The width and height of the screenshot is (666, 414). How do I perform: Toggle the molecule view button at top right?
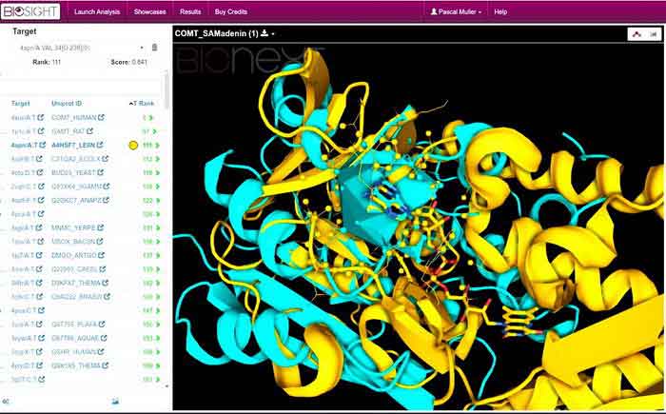point(636,33)
